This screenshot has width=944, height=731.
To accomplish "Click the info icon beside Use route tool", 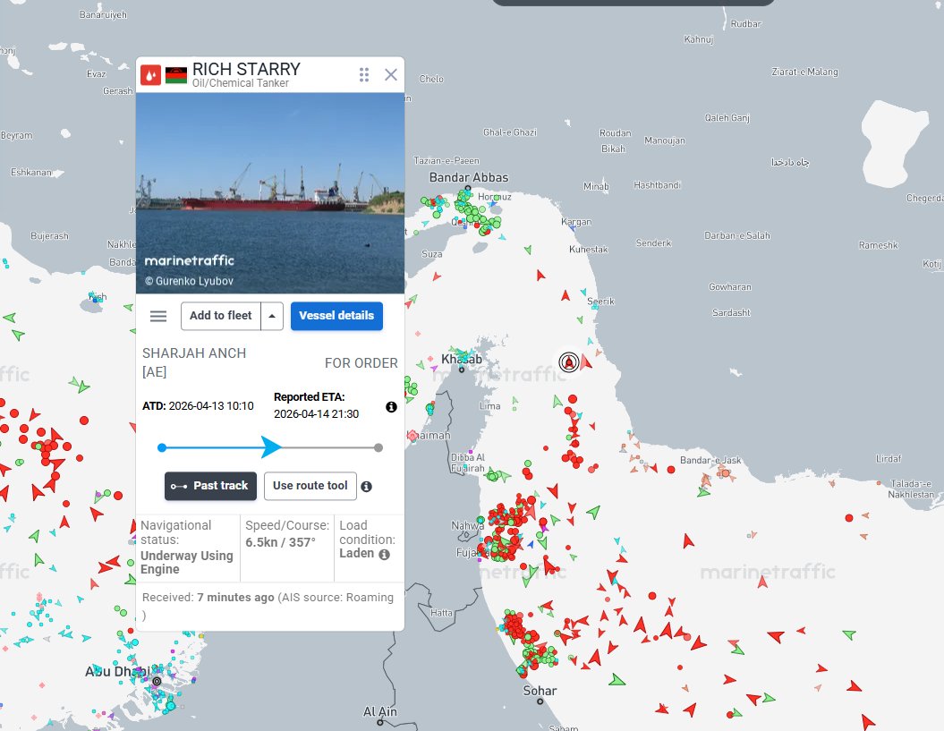I will 366,486.
